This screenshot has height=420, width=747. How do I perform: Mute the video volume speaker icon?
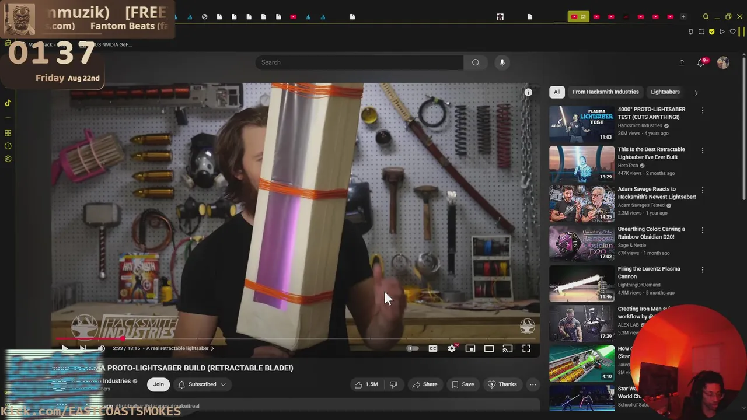(101, 348)
